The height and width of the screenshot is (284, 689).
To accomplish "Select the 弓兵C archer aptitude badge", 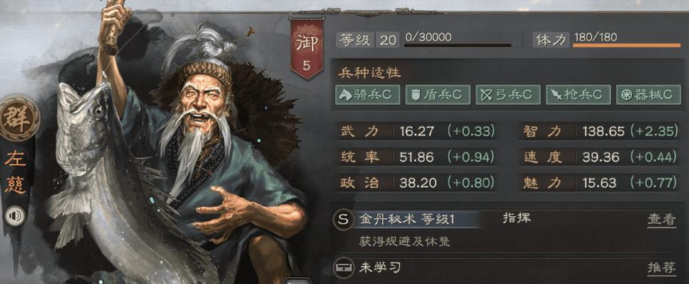I will pyautogui.click(x=508, y=95).
